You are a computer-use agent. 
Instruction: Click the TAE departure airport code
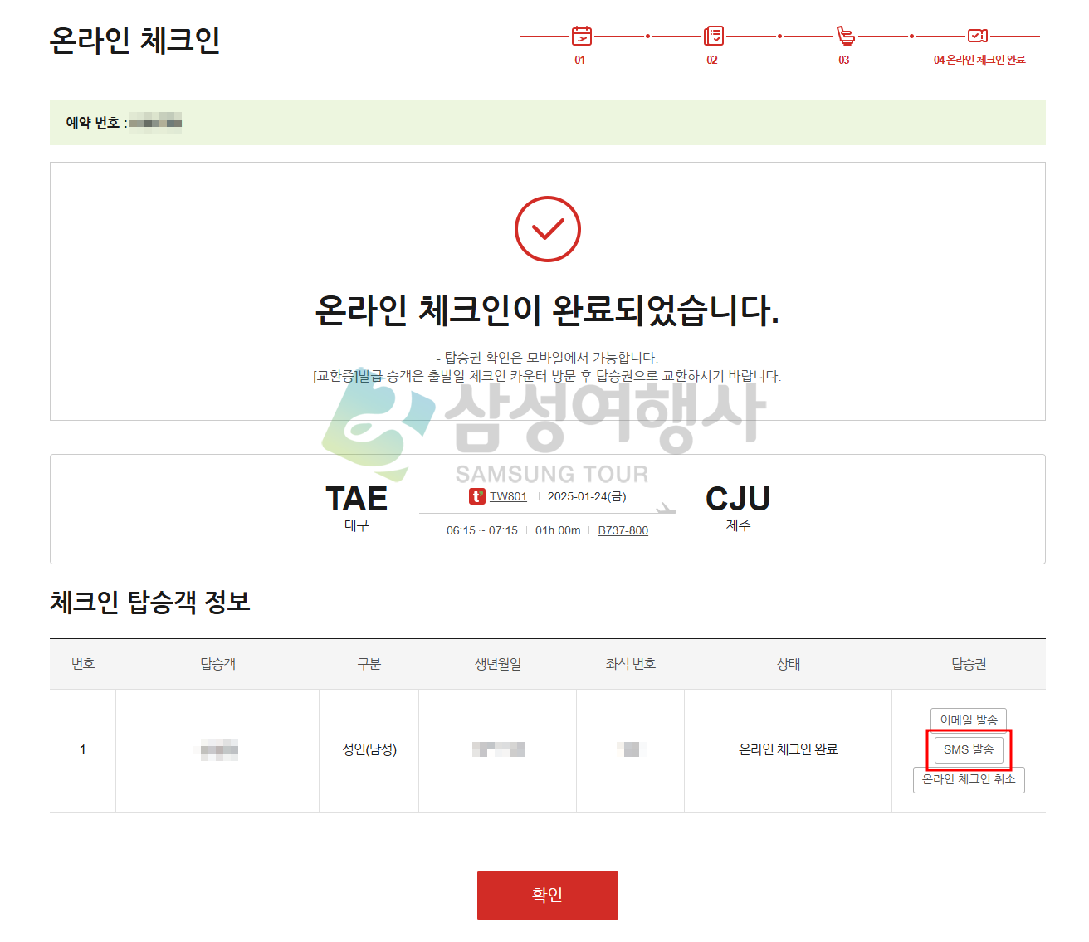(356, 499)
